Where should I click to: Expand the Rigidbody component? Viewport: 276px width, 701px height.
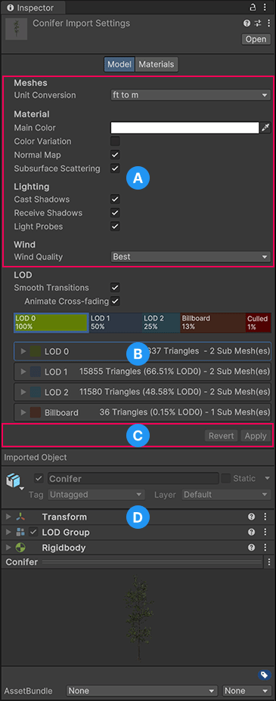[8, 547]
